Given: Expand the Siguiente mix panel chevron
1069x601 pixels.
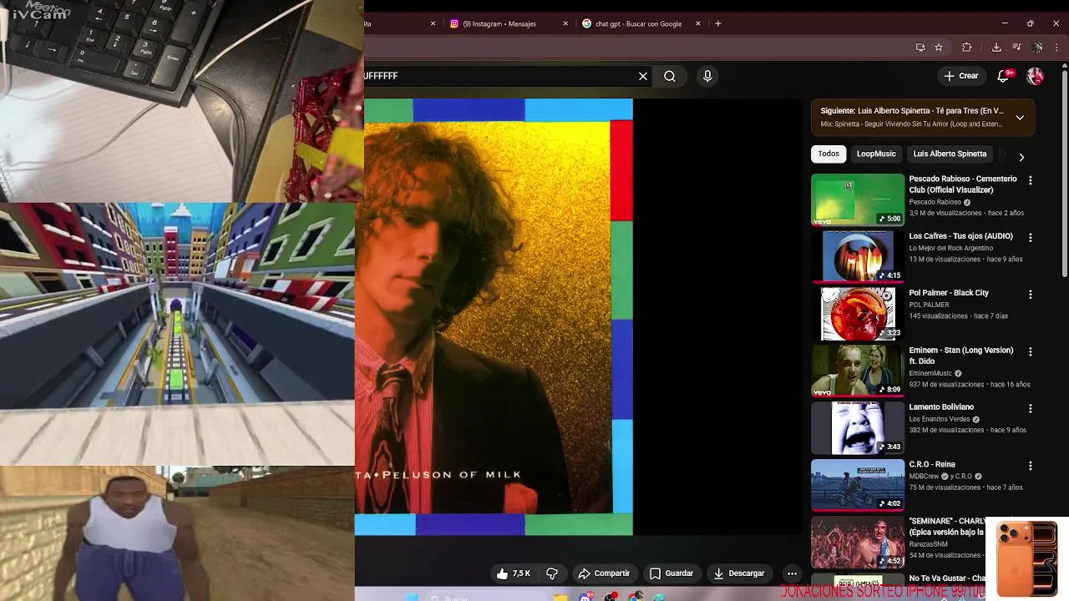Looking at the screenshot, I should pyautogui.click(x=1020, y=118).
